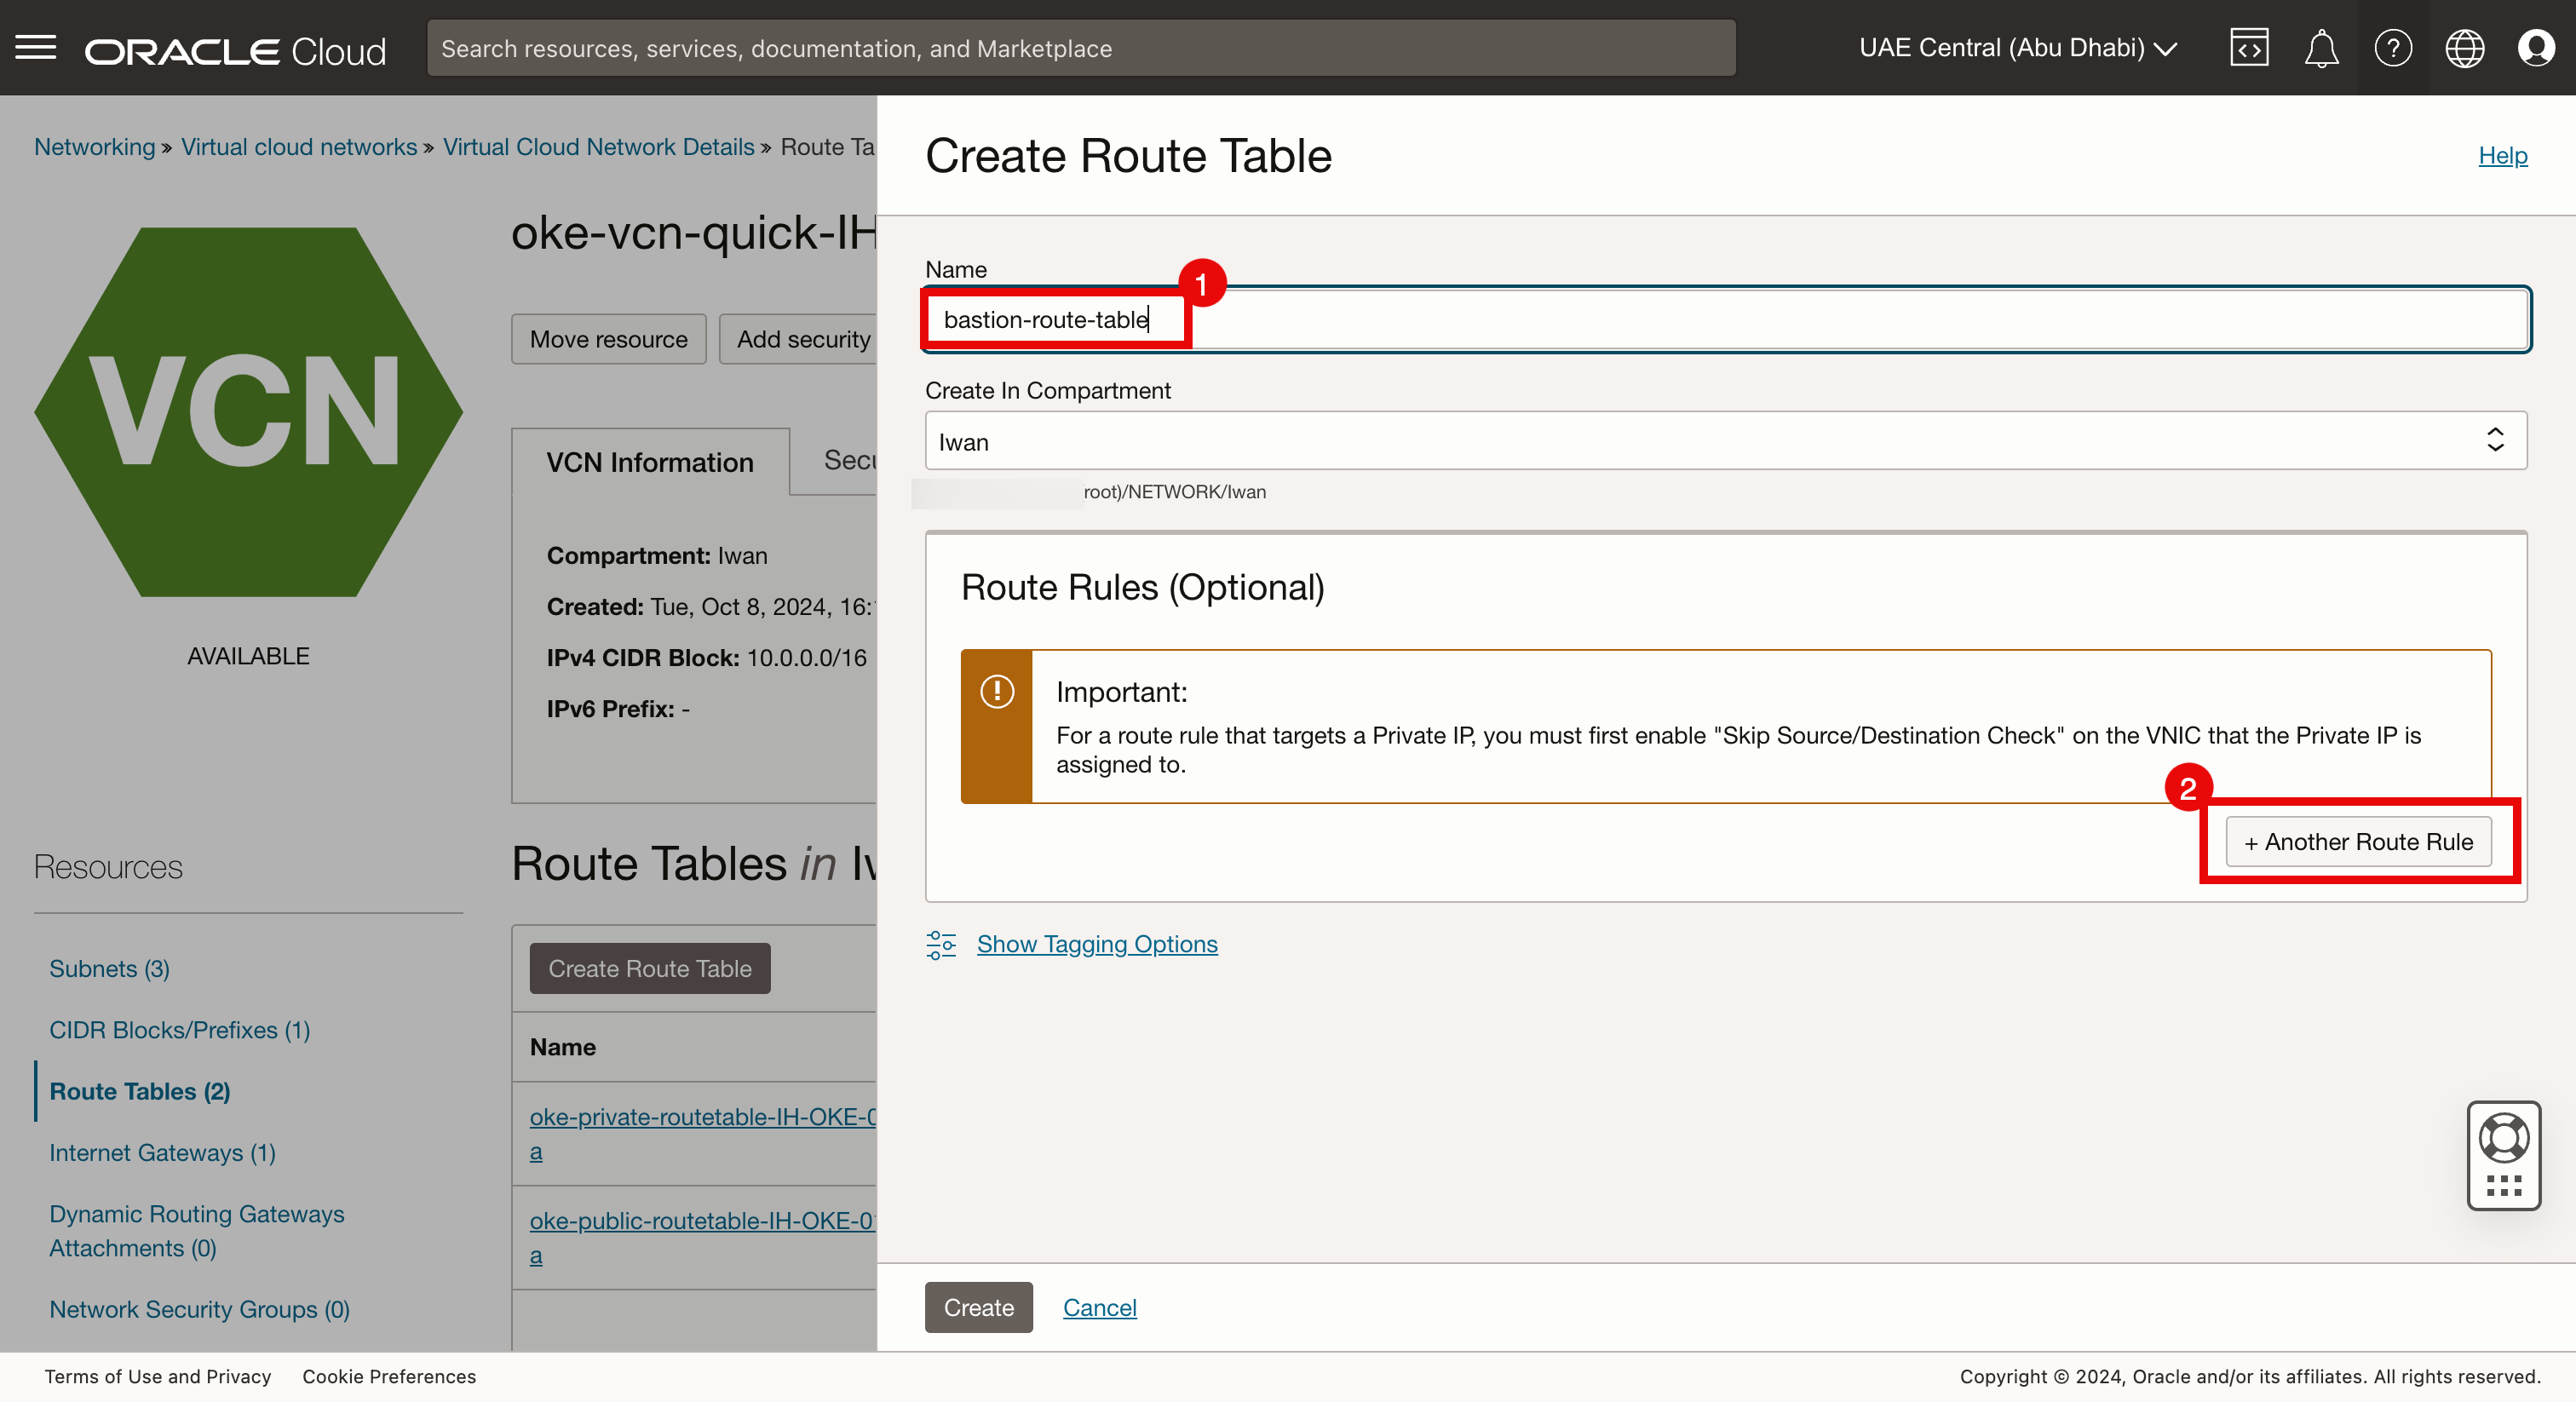Image resolution: width=2576 pixels, height=1402 pixels.
Task: Open the hamburger navigation menu
Action: pyautogui.click(x=36, y=47)
